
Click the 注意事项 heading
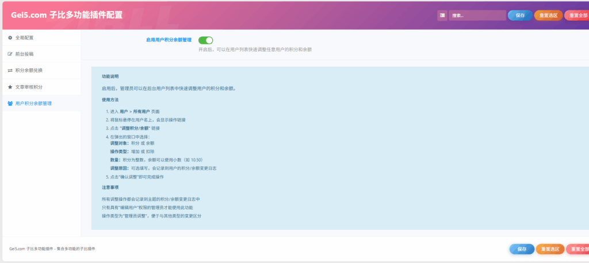(x=110, y=187)
